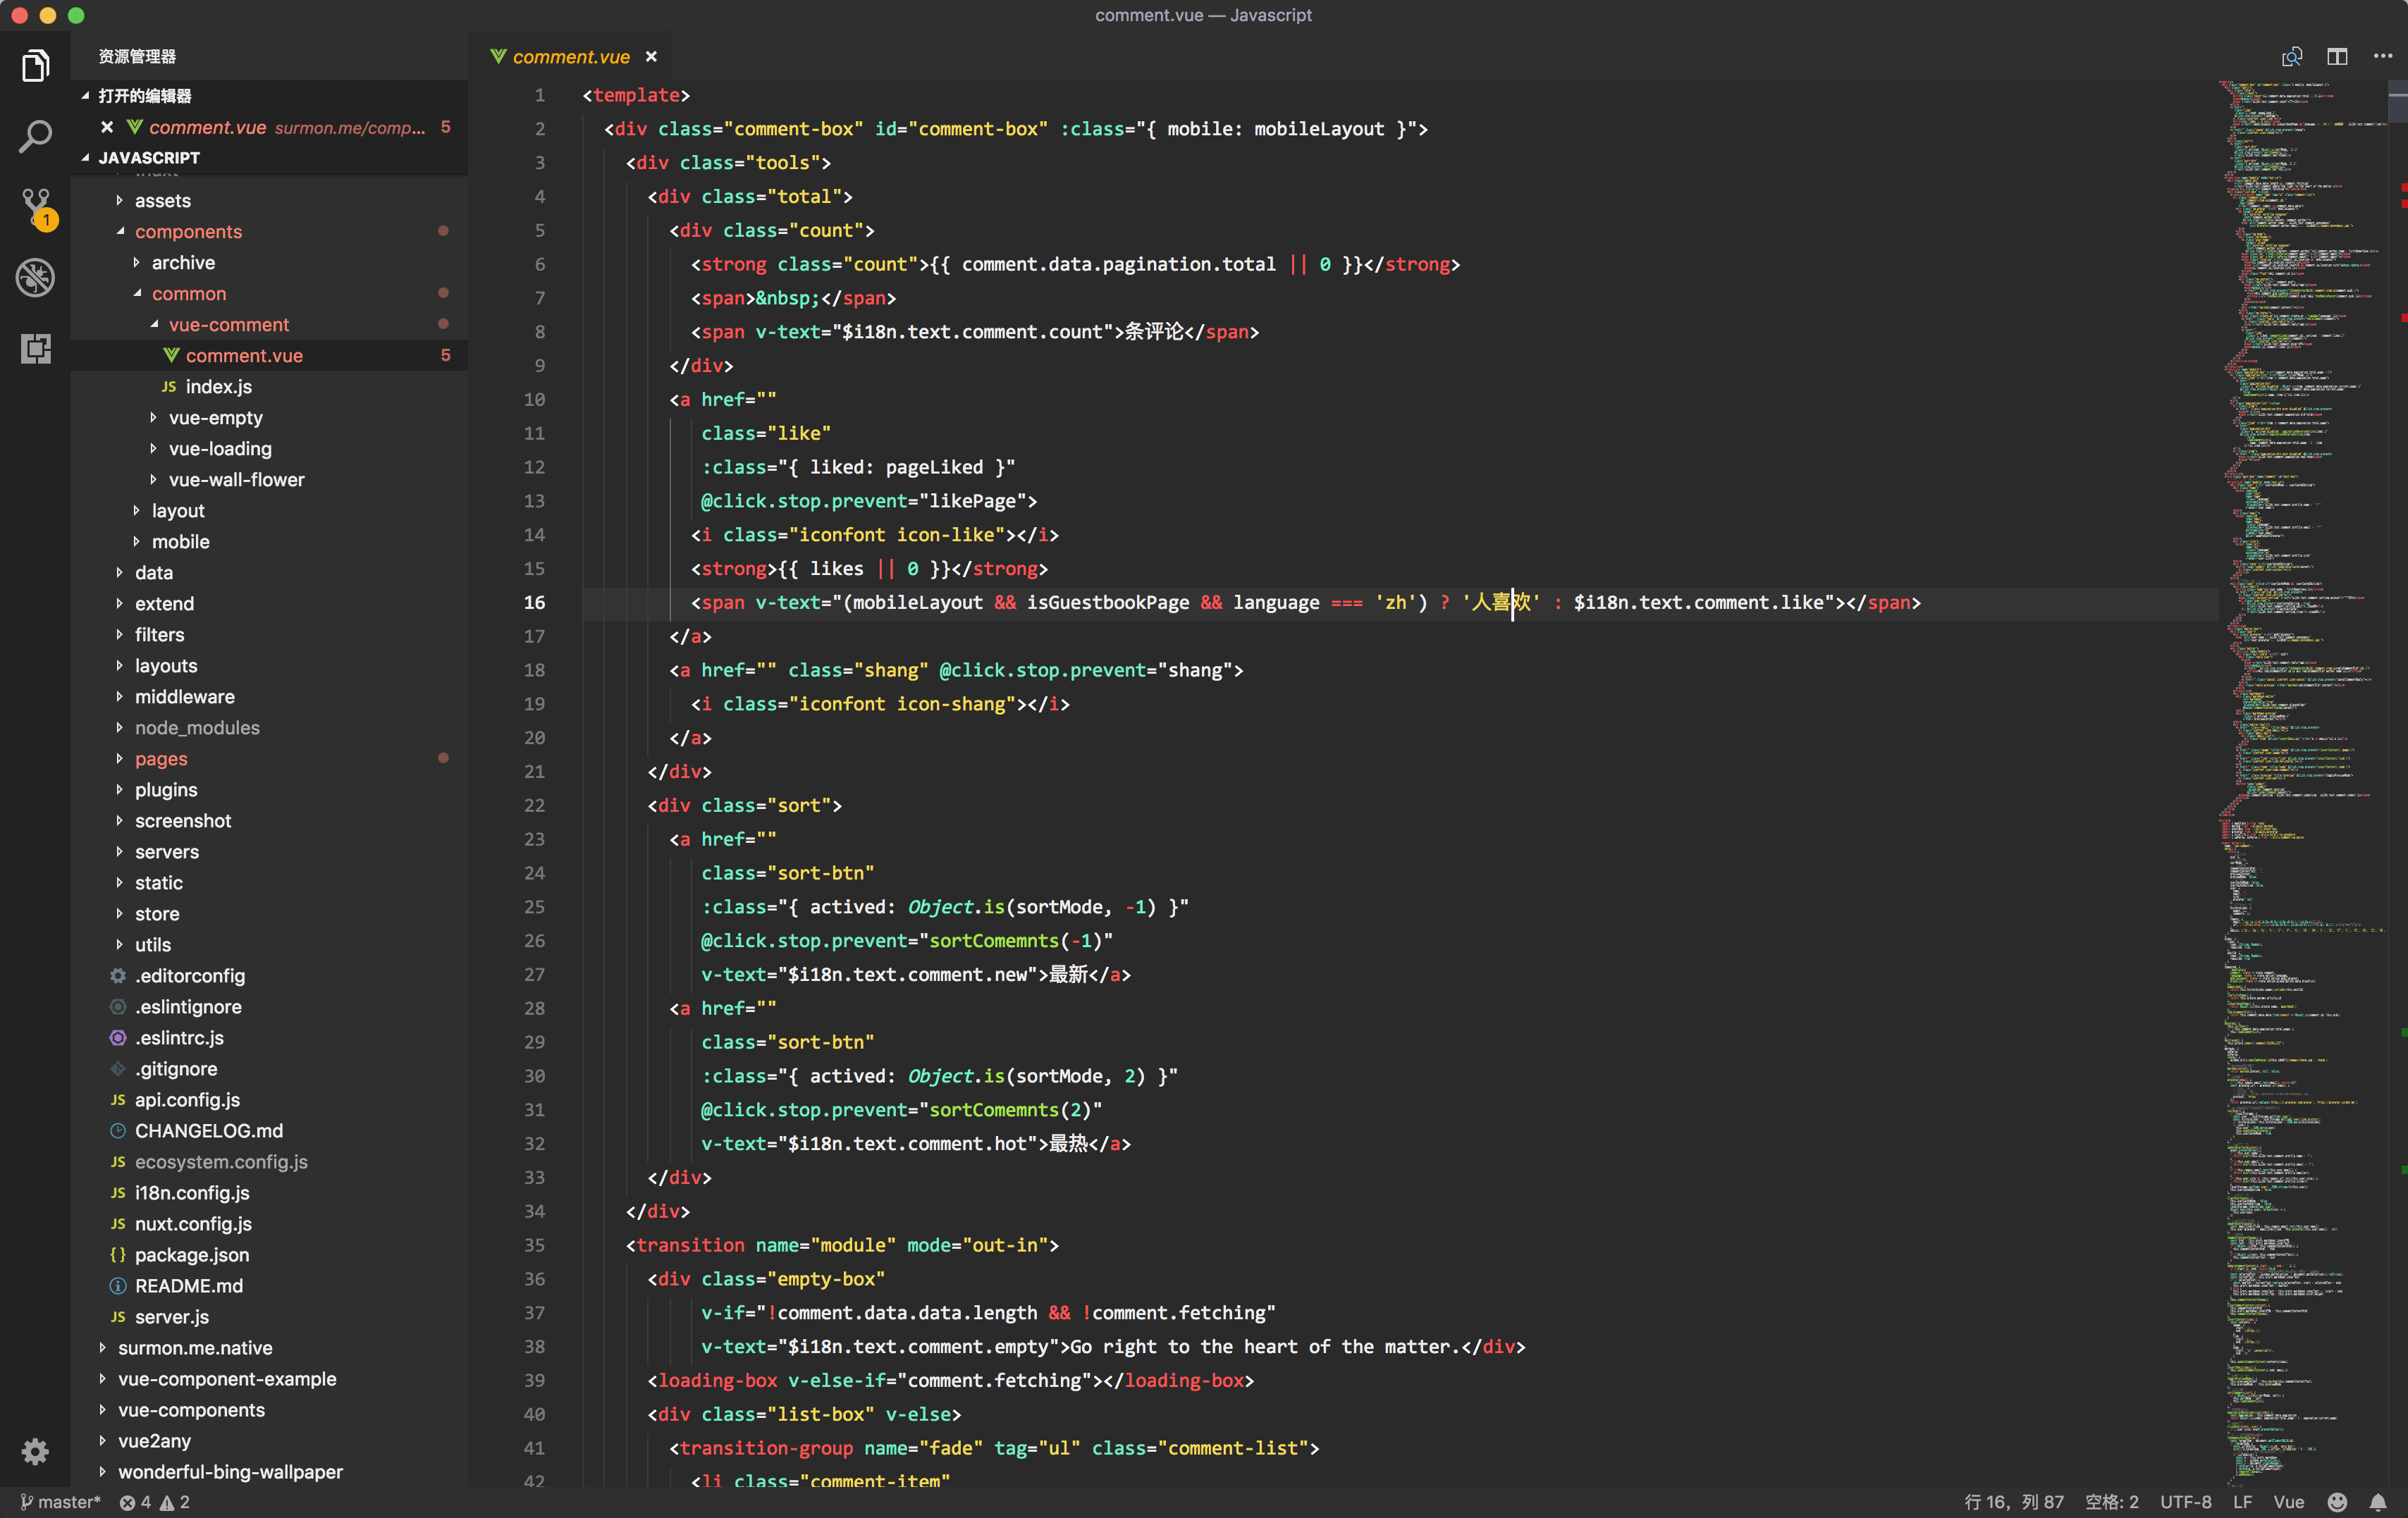Click notification bell in status bar
Screen dimensions: 2408x1518
[2378, 1502]
